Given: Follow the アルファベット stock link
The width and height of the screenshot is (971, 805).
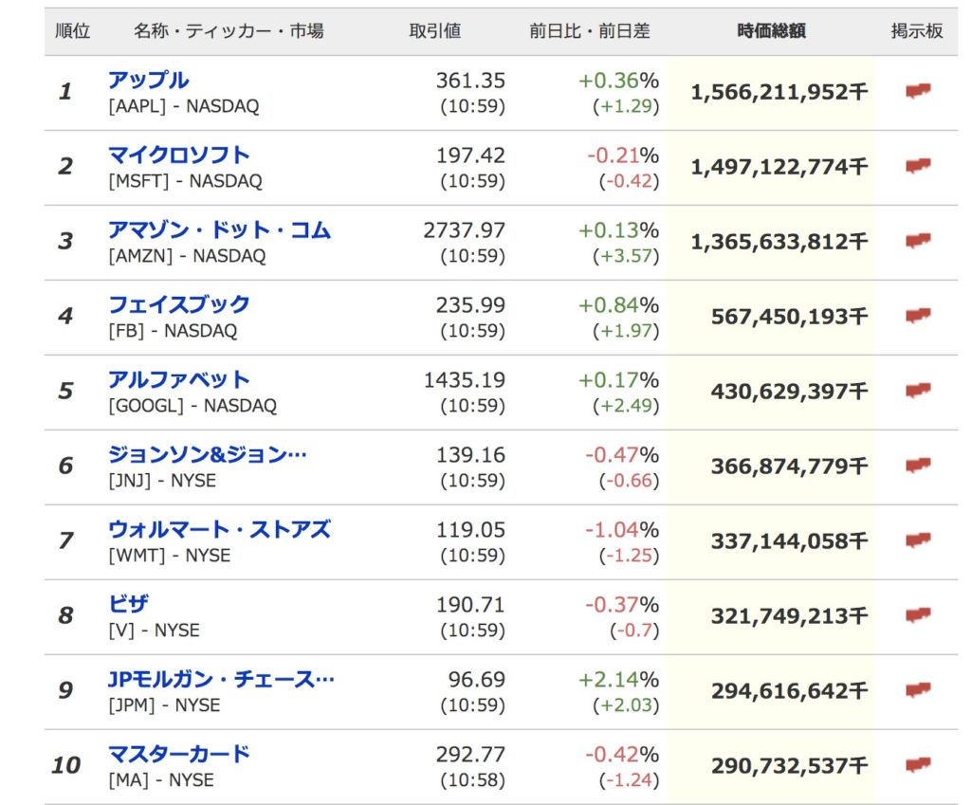Looking at the screenshot, I should pyautogui.click(x=179, y=379).
